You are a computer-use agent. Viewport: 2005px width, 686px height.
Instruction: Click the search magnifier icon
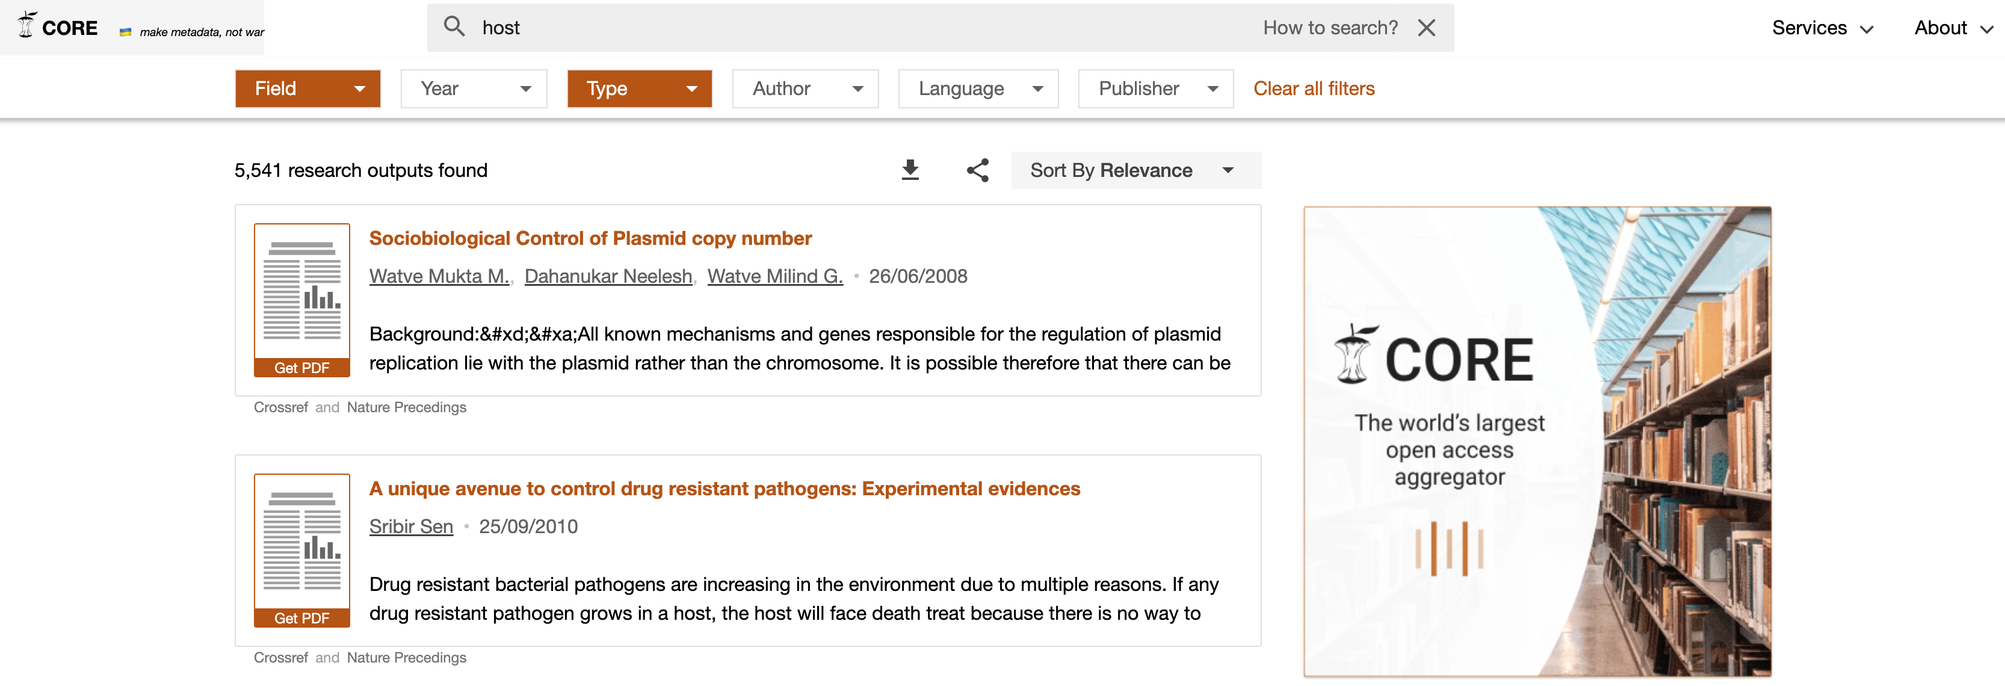454,27
